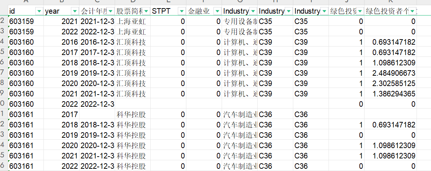The image size is (431, 171).
Task: Click the cell containing 2.484906673
Action: coord(394,73)
